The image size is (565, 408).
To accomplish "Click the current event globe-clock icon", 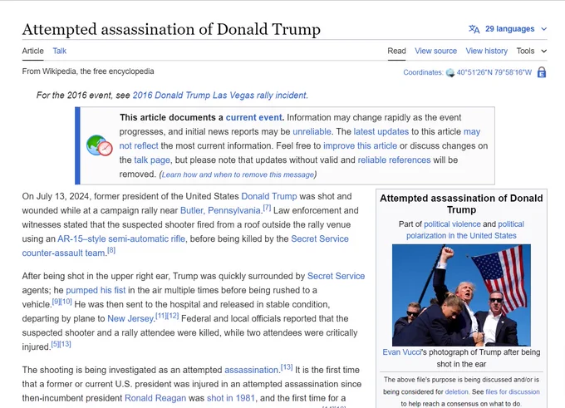I will click(100, 145).
